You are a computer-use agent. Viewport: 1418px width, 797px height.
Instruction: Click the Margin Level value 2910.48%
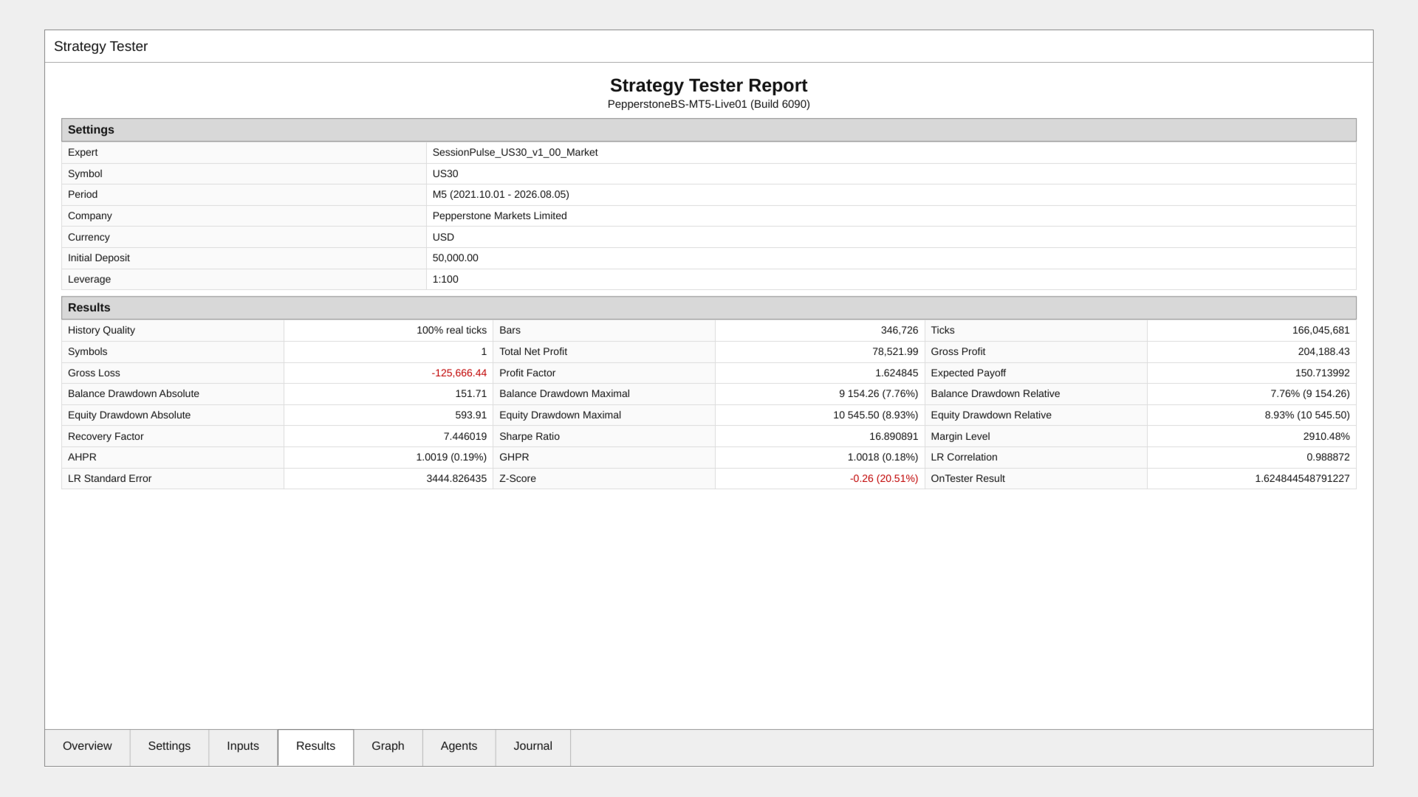pos(1326,437)
